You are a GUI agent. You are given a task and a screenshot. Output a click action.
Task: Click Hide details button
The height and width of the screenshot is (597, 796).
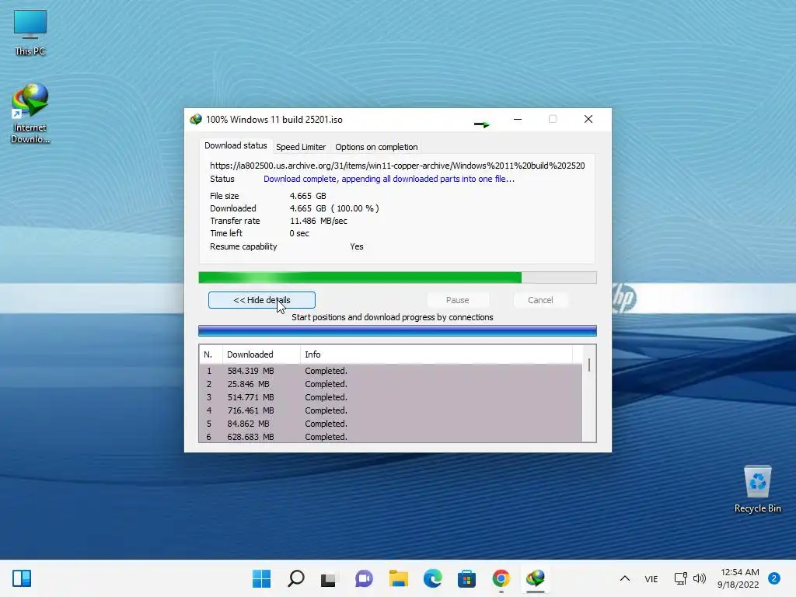[262, 300]
